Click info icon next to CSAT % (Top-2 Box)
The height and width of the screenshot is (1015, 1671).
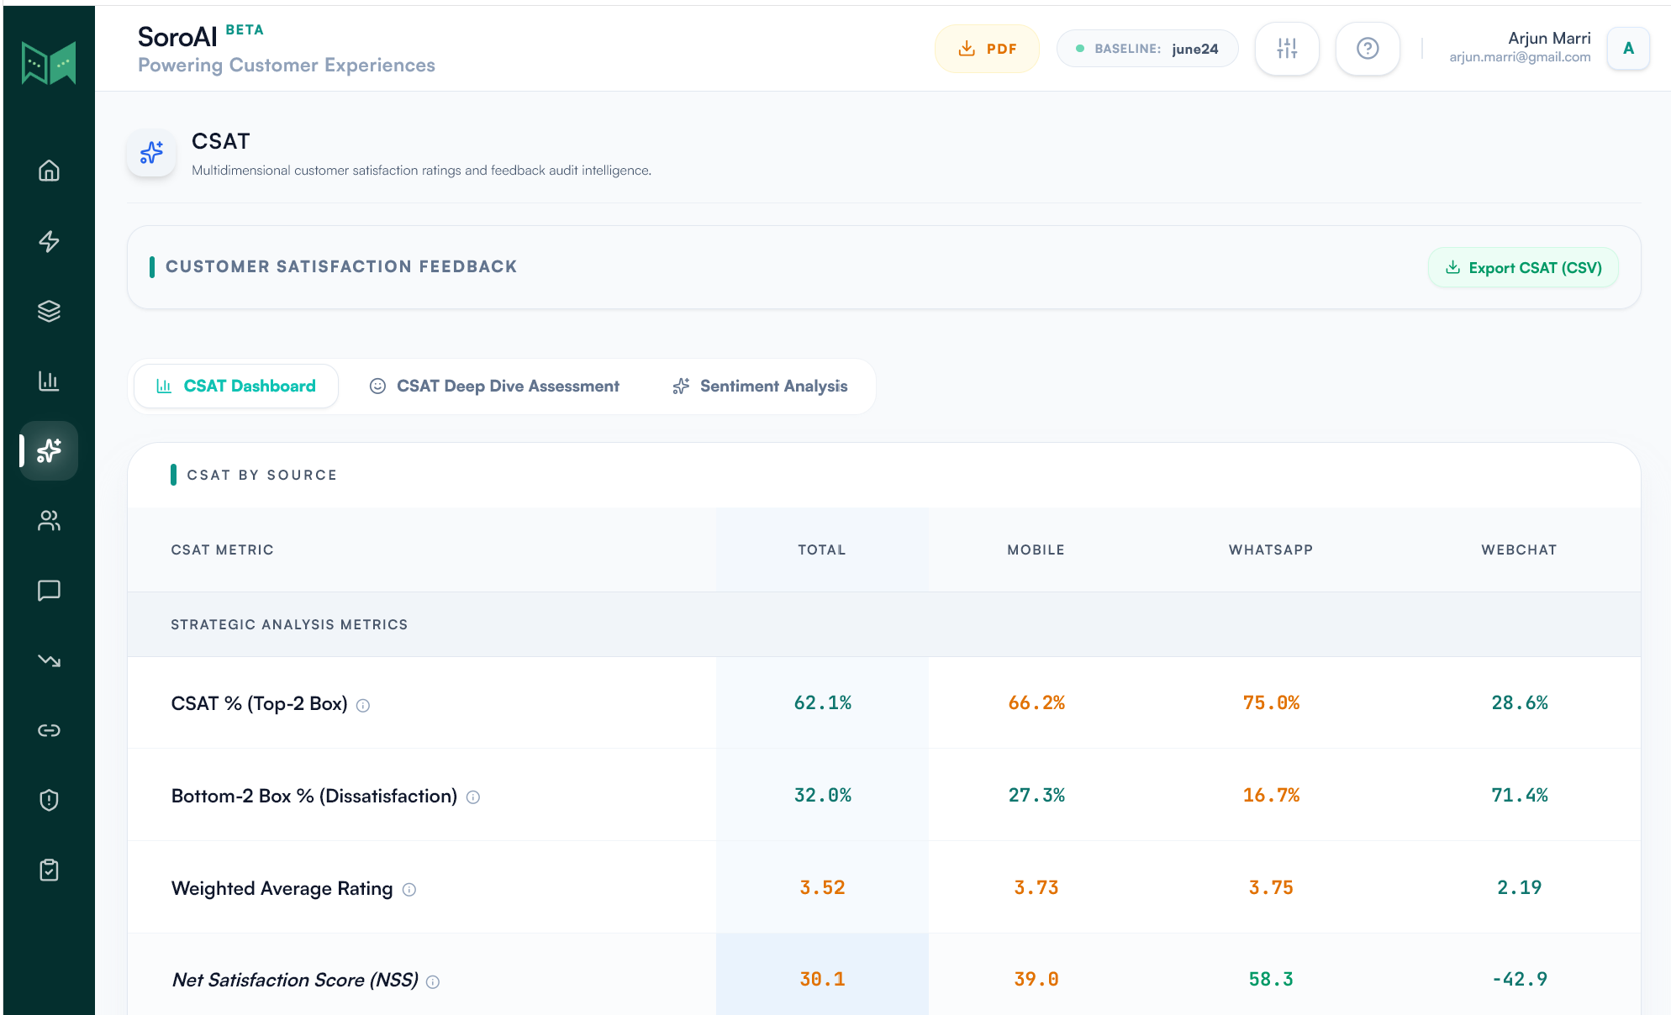363,706
